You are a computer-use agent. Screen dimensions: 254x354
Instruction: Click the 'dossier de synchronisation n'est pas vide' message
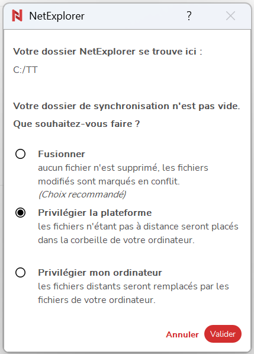(x=127, y=106)
